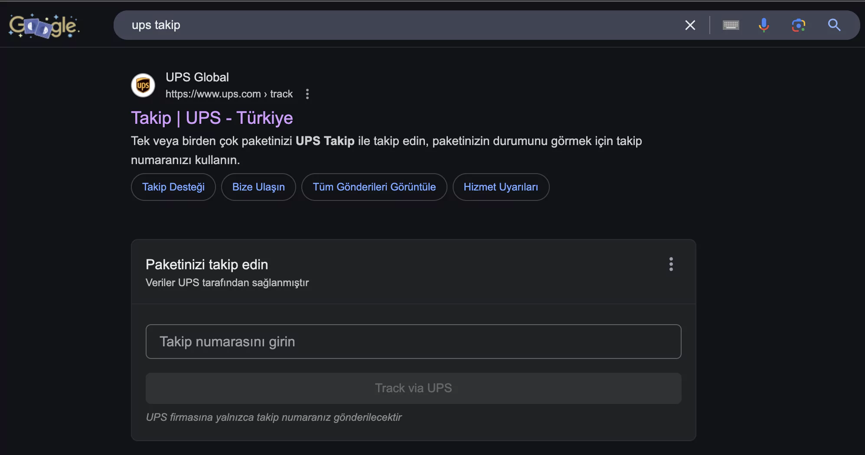This screenshot has width=865, height=455.
Task: Open the 'Takip | UPS - Türkiye' result link
Action: tap(212, 118)
